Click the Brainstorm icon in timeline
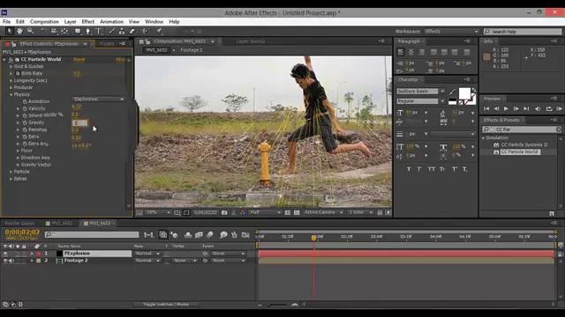The image size is (565, 317). (x=223, y=235)
